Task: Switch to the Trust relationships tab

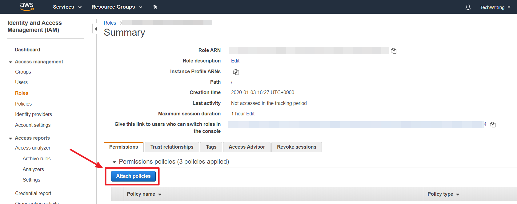Action: (172, 147)
